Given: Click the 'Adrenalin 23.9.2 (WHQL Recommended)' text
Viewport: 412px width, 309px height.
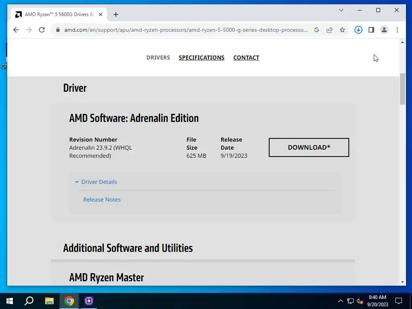Looking at the screenshot, I should (101, 152).
